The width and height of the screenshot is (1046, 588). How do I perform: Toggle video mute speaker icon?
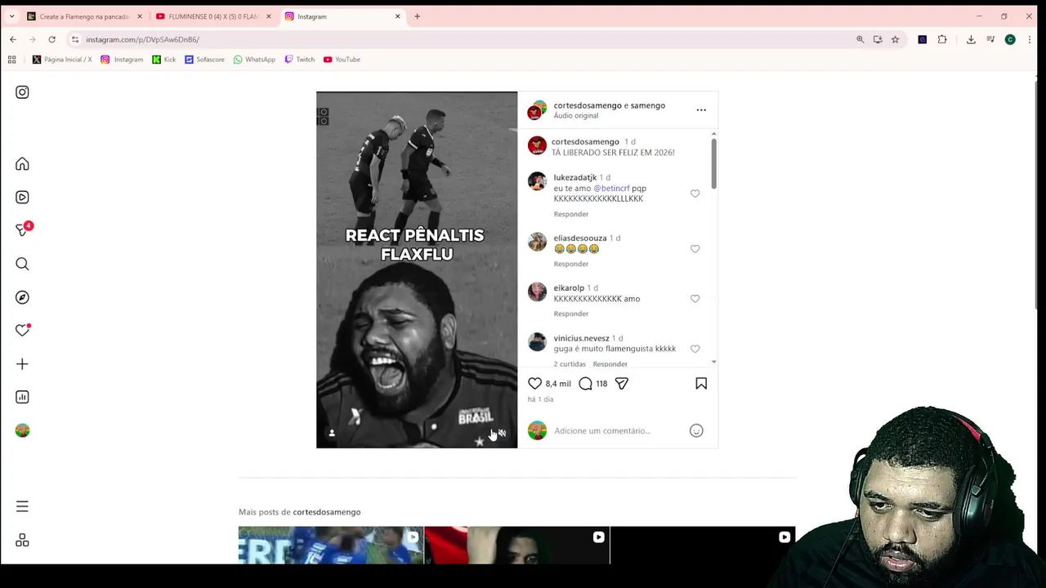point(502,433)
